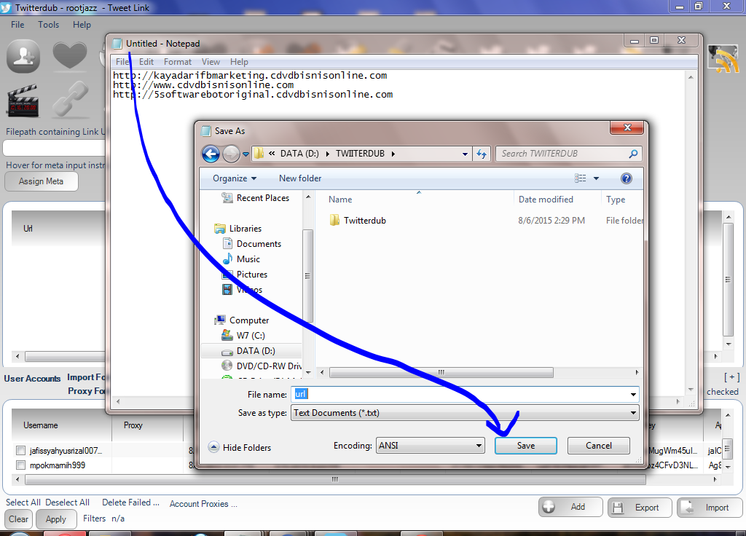
Task: Open the Organize dropdown menu
Action: point(235,178)
